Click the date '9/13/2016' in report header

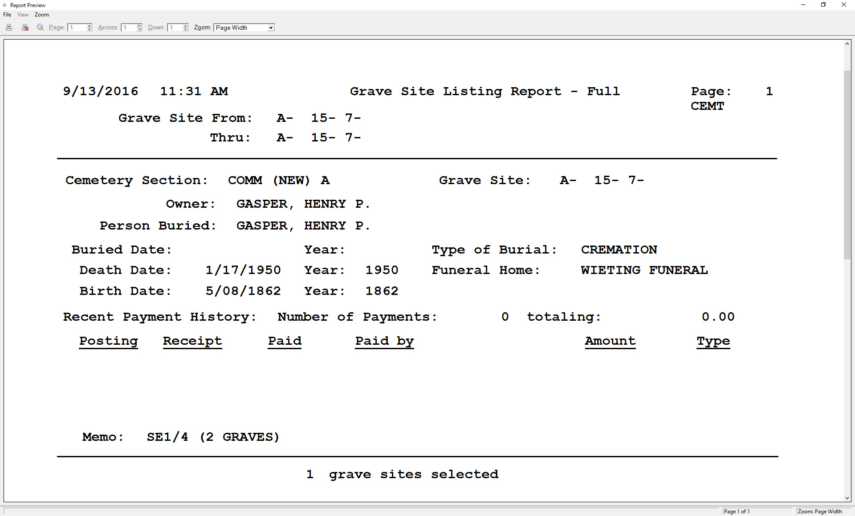click(x=101, y=91)
